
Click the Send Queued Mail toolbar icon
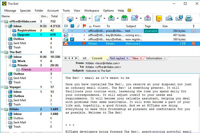tap(83, 18)
